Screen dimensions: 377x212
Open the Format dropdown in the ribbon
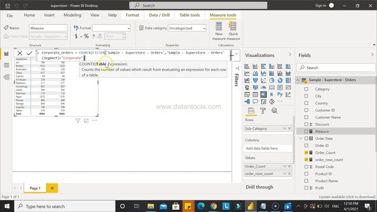coord(111,28)
